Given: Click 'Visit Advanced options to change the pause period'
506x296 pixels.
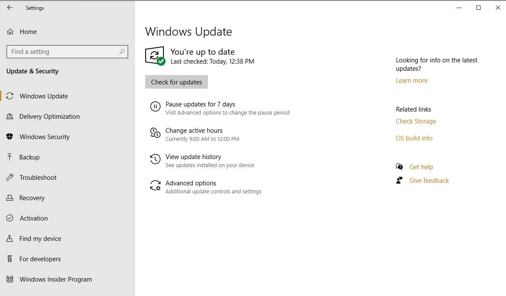Looking at the screenshot, I should (x=227, y=112).
